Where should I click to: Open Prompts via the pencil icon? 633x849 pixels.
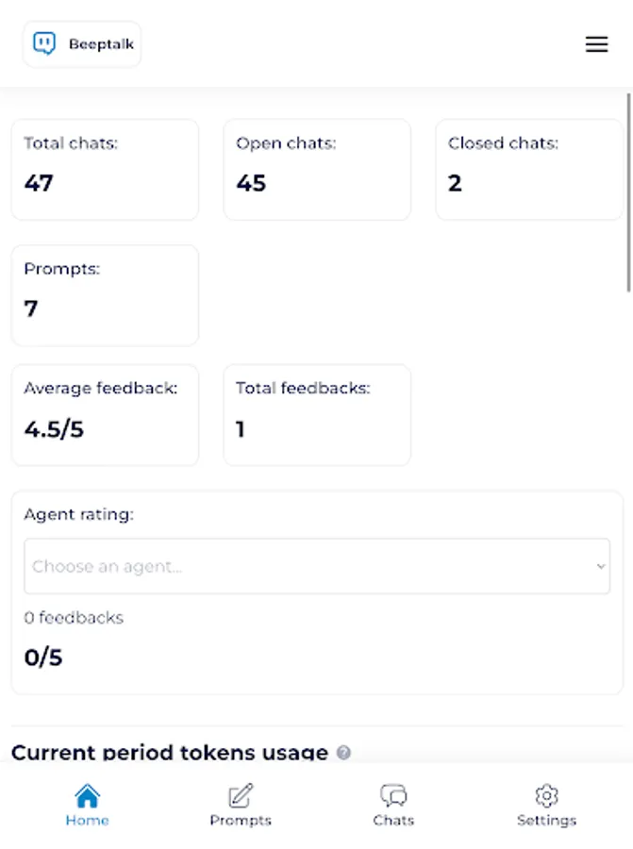241,795
